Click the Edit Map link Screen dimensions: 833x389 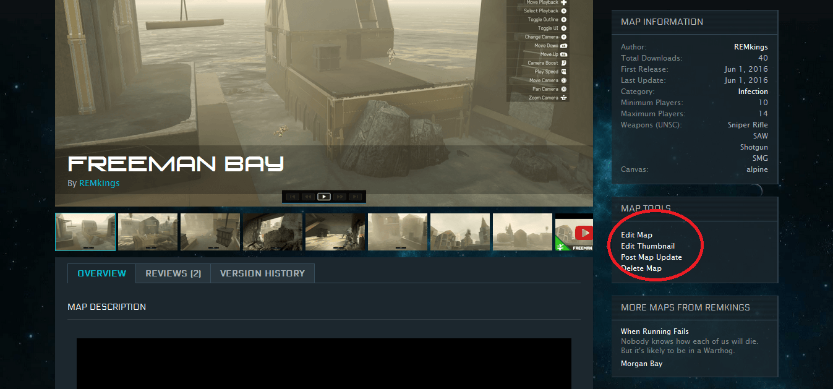(x=636, y=235)
